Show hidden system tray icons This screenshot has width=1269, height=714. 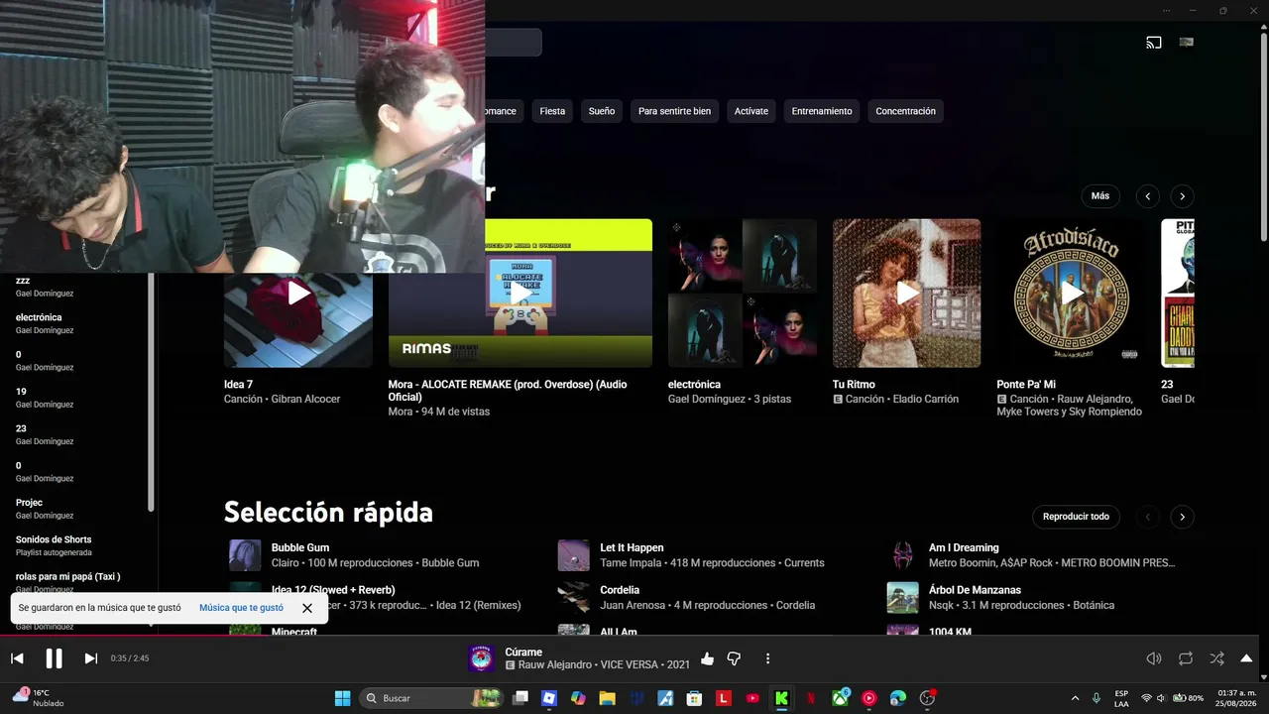pos(1076,698)
